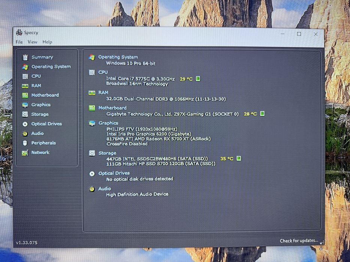Click the Operating System Windows flag sidebar icon
This screenshot has width=350, height=262.
click(25, 67)
